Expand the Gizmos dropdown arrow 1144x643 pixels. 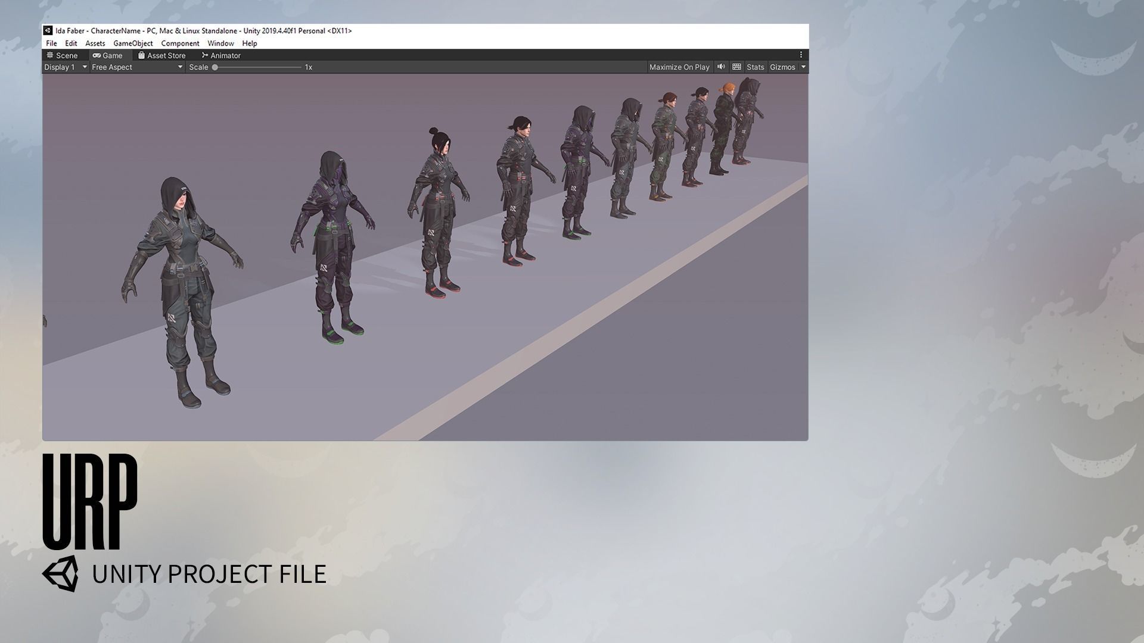[803, 67]
